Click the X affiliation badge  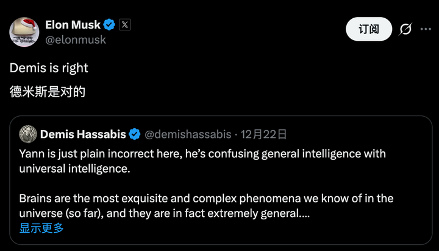point(125,25)
